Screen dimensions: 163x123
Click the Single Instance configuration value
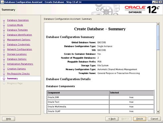[x=105, y=46]
